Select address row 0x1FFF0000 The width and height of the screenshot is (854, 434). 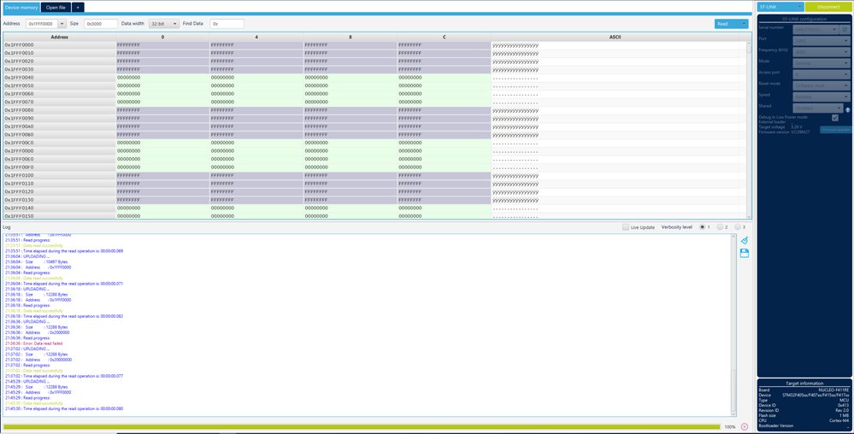59,45
